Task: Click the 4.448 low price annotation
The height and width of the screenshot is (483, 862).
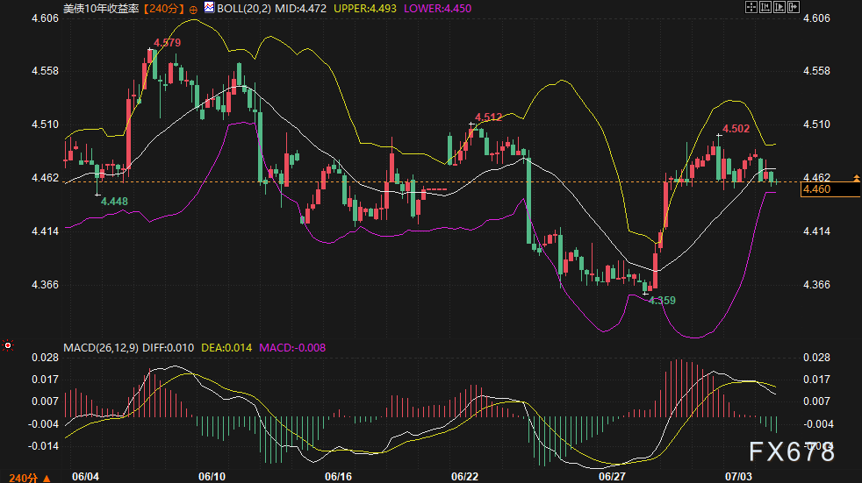Action: (x=114, y=202)
